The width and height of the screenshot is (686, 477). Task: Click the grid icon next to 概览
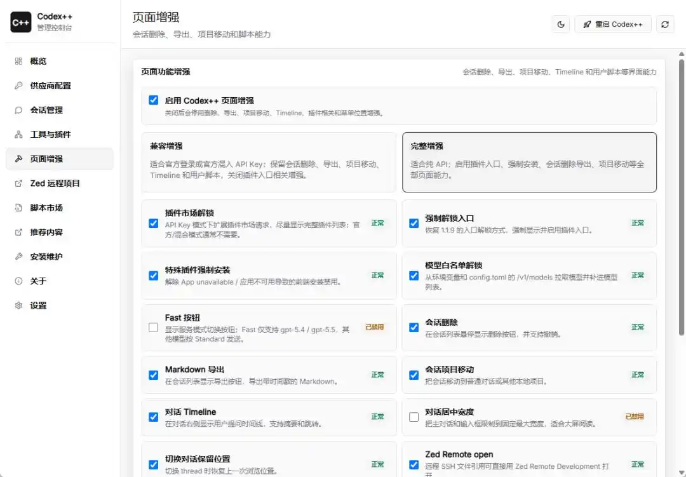point(18,61)
